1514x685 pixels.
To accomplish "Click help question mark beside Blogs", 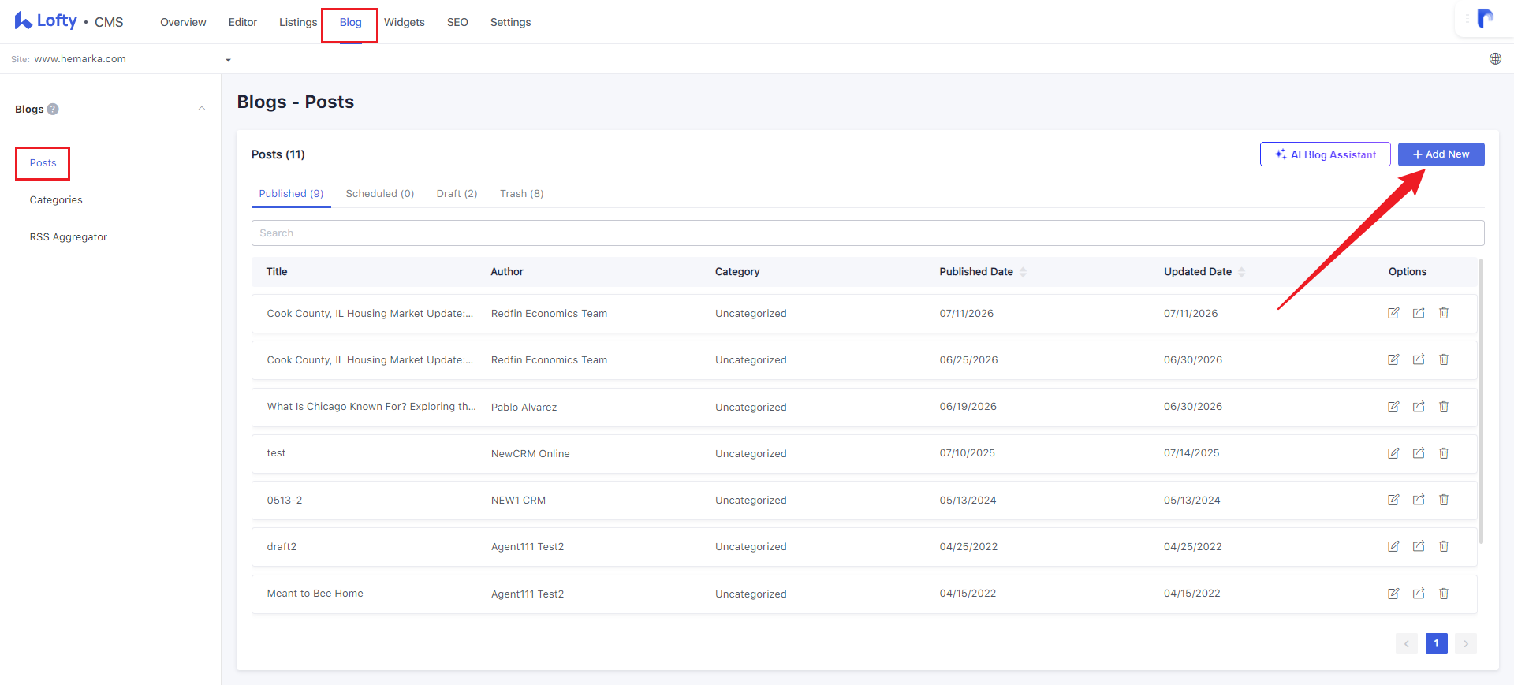I will tap(53, 110).
